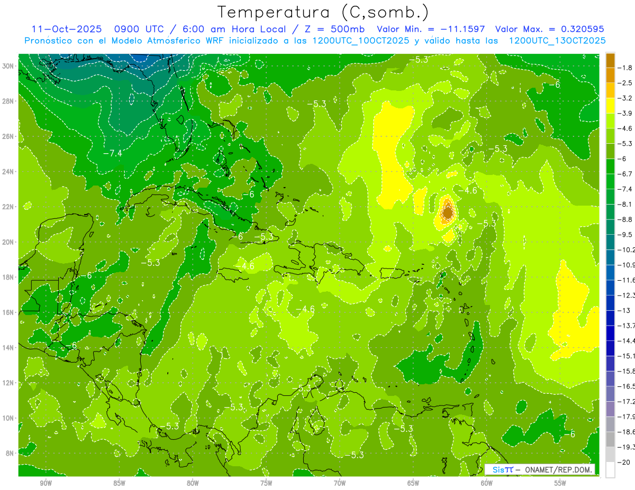Click the '-8.1' color bar label
Screen dimensions: 635x490
[625, 204]
